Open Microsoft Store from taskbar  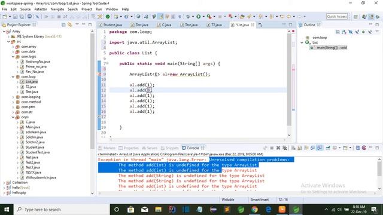(130, 210)
